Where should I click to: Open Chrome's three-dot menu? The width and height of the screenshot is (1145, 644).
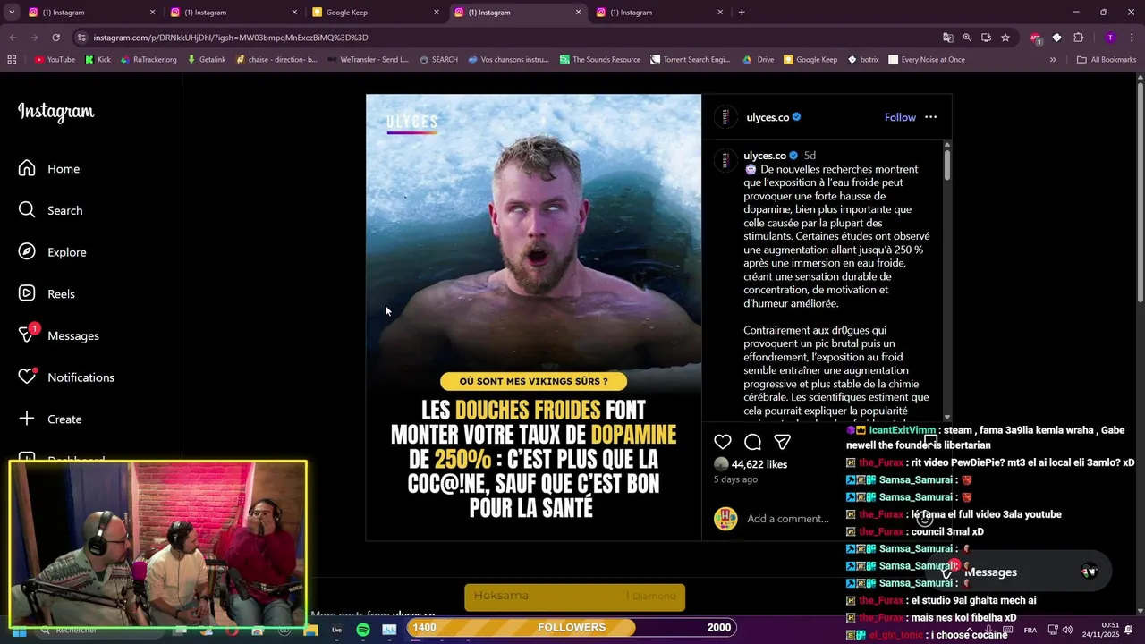(1130, 38)
